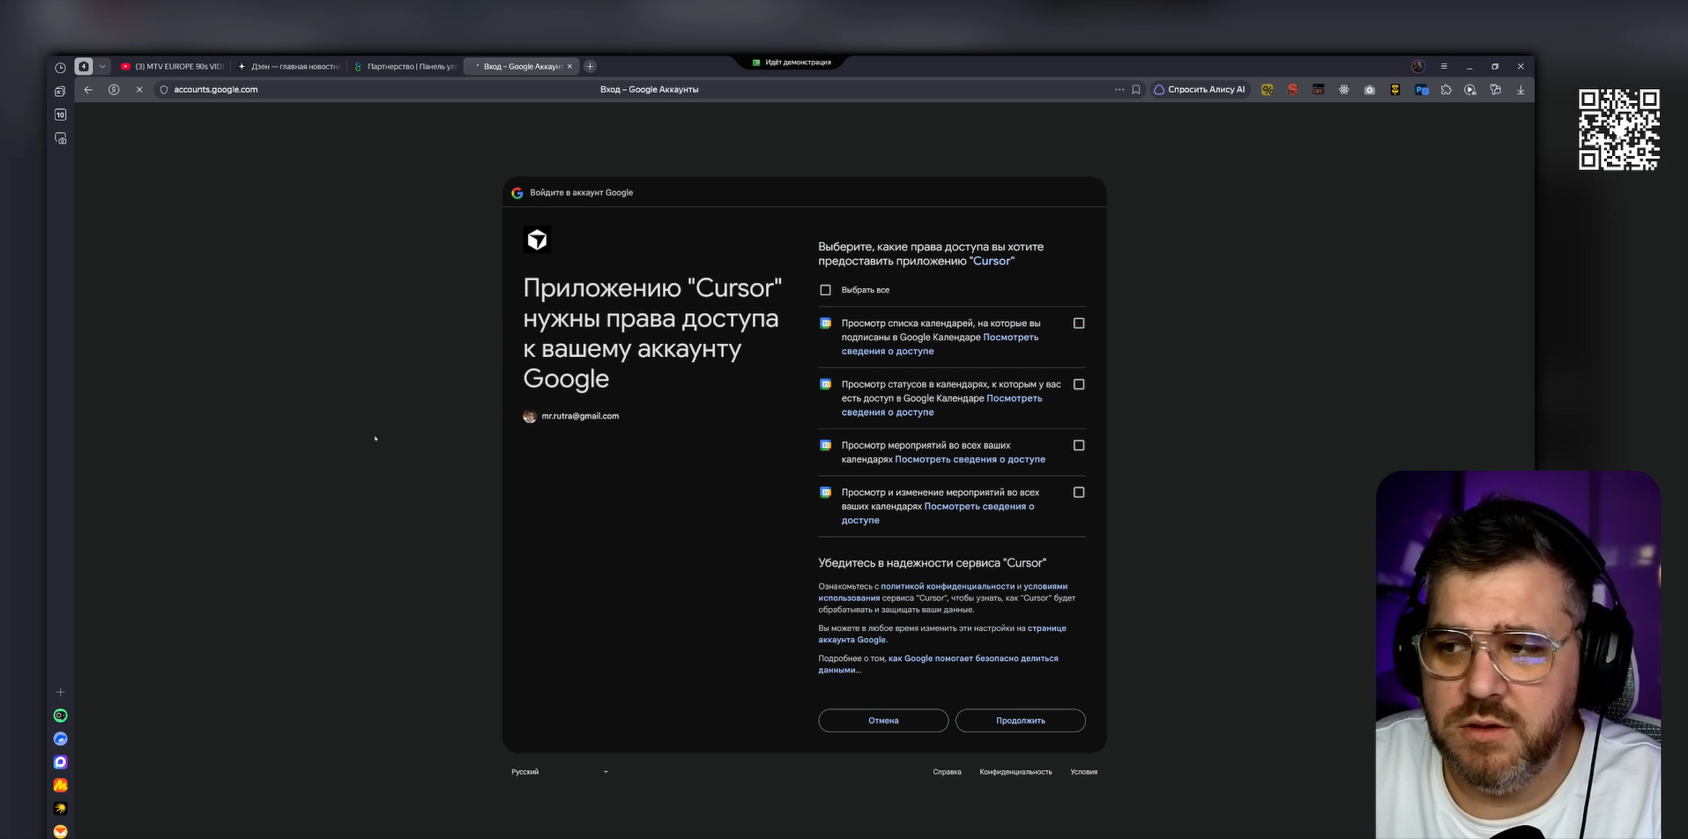Click the Продолжить button
This screenshot has height=839, width=1688.
click(x=1021, y=721)
